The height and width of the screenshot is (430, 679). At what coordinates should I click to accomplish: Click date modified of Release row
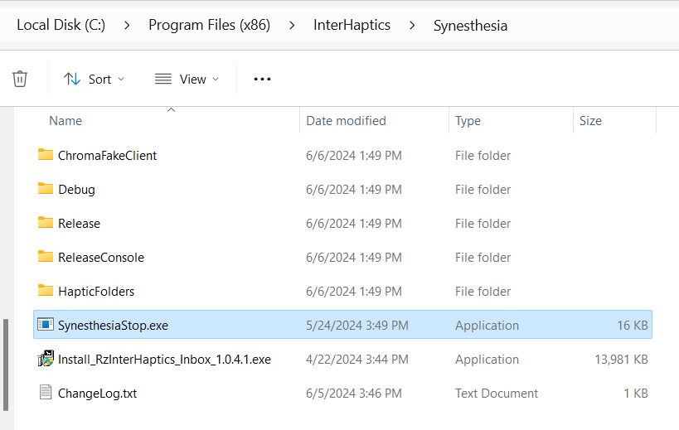[x=354, y=223]
